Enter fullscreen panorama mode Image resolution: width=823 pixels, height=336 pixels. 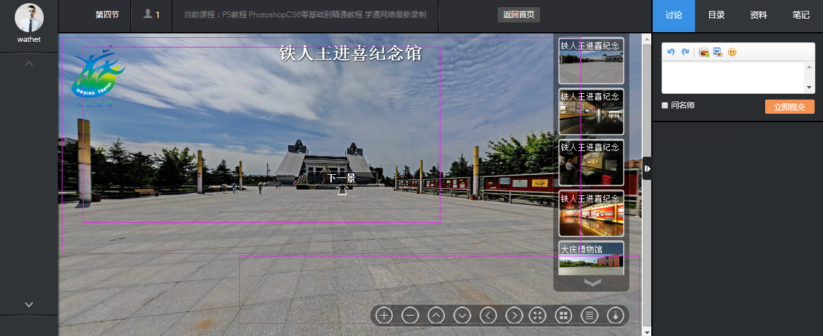click(538, 315)
